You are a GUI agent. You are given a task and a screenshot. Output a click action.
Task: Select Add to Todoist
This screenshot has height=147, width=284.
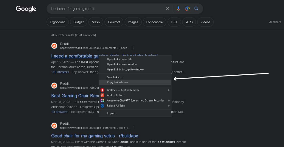[x=135, y=95]
